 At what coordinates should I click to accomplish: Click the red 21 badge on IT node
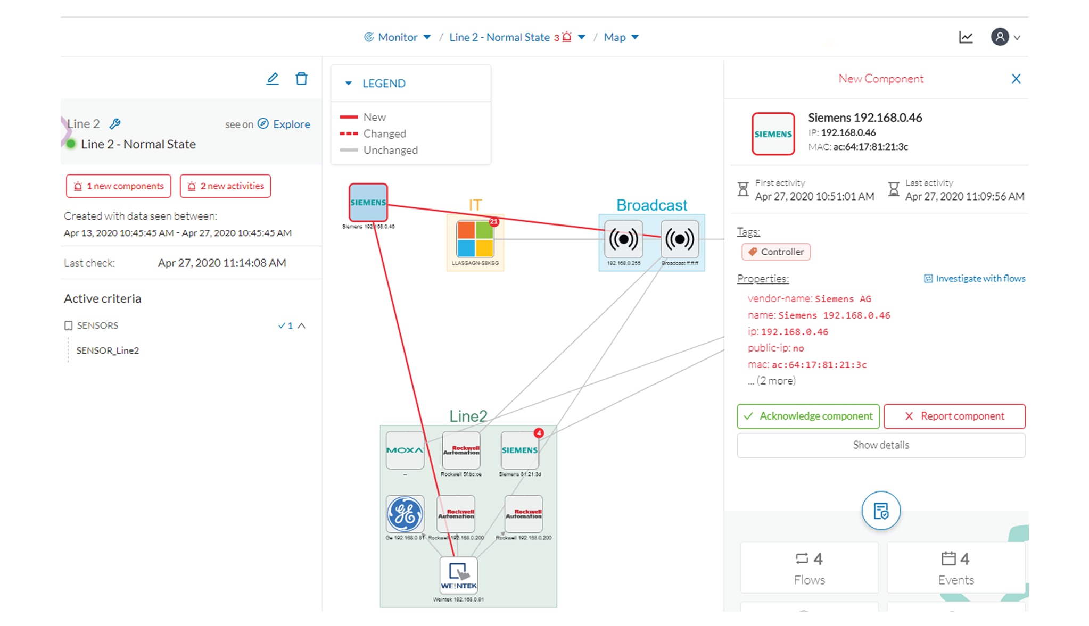tap(493, 221)
